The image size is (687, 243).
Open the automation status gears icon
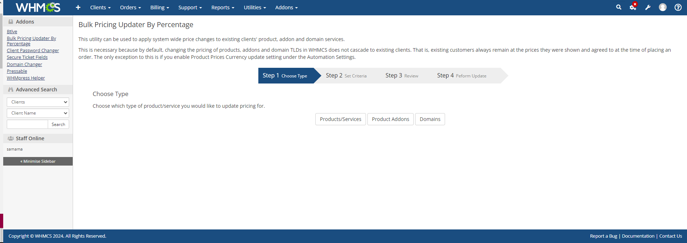(x=633, y=7)
